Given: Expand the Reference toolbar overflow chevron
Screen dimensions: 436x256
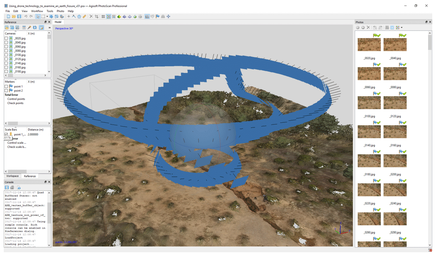Looking at the screenshot, I should [49, 27].
